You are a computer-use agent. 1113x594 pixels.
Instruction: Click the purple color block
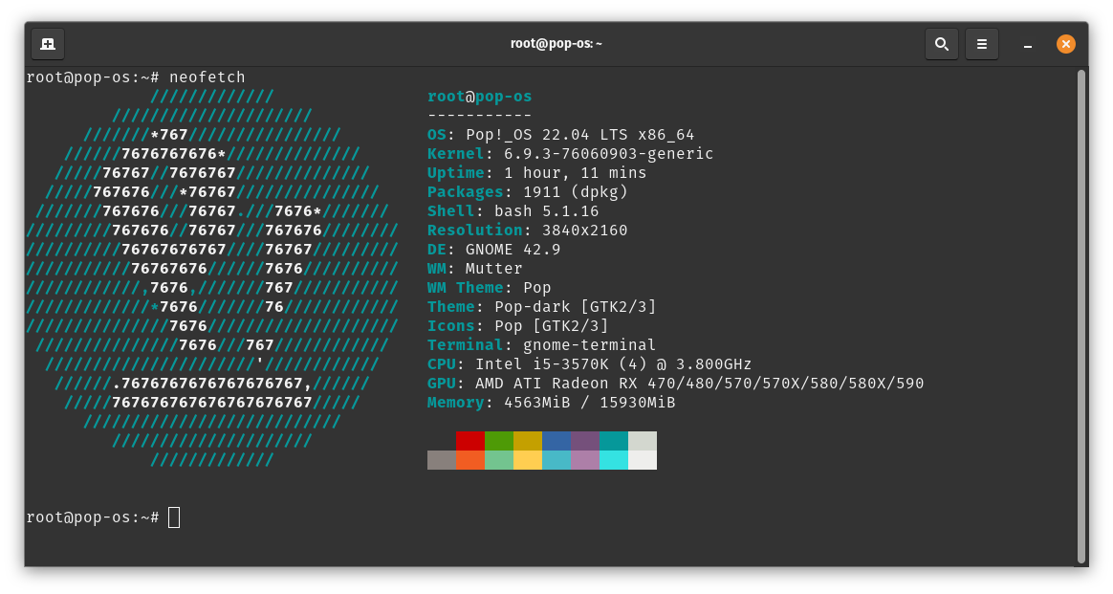(x=585, y=441)
